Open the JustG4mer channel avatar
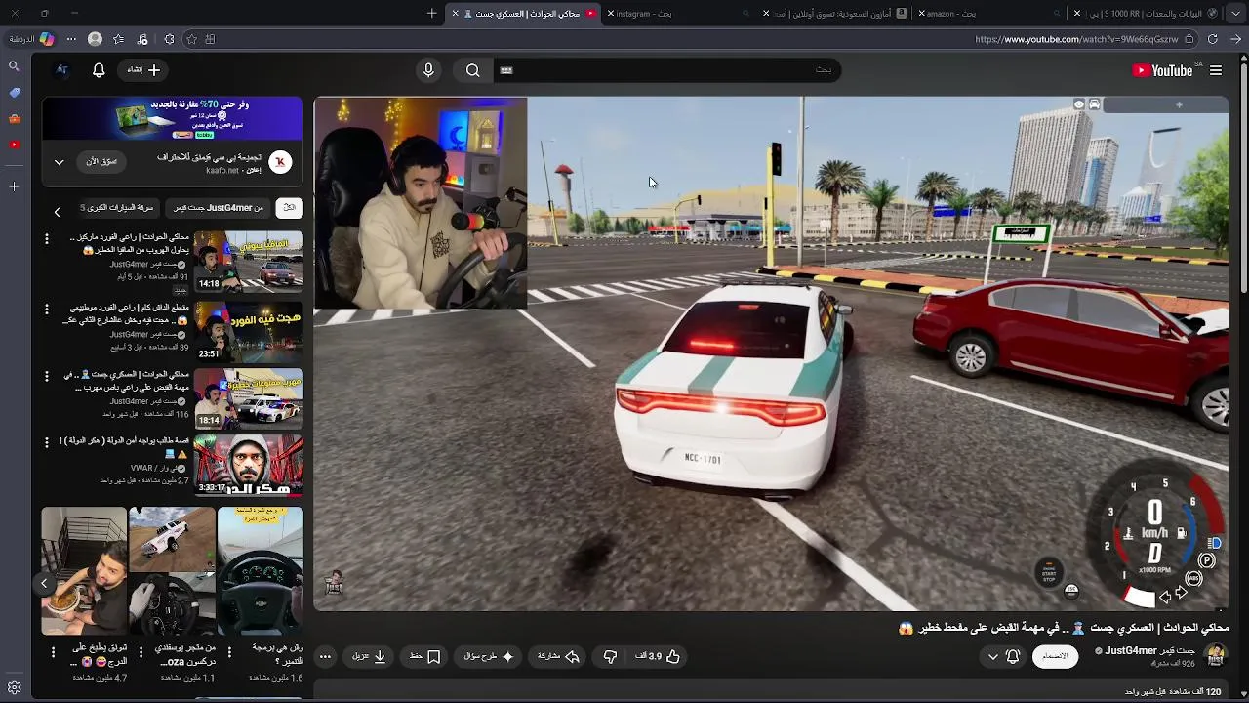The image size is (1249, 703). point(1215,656)
